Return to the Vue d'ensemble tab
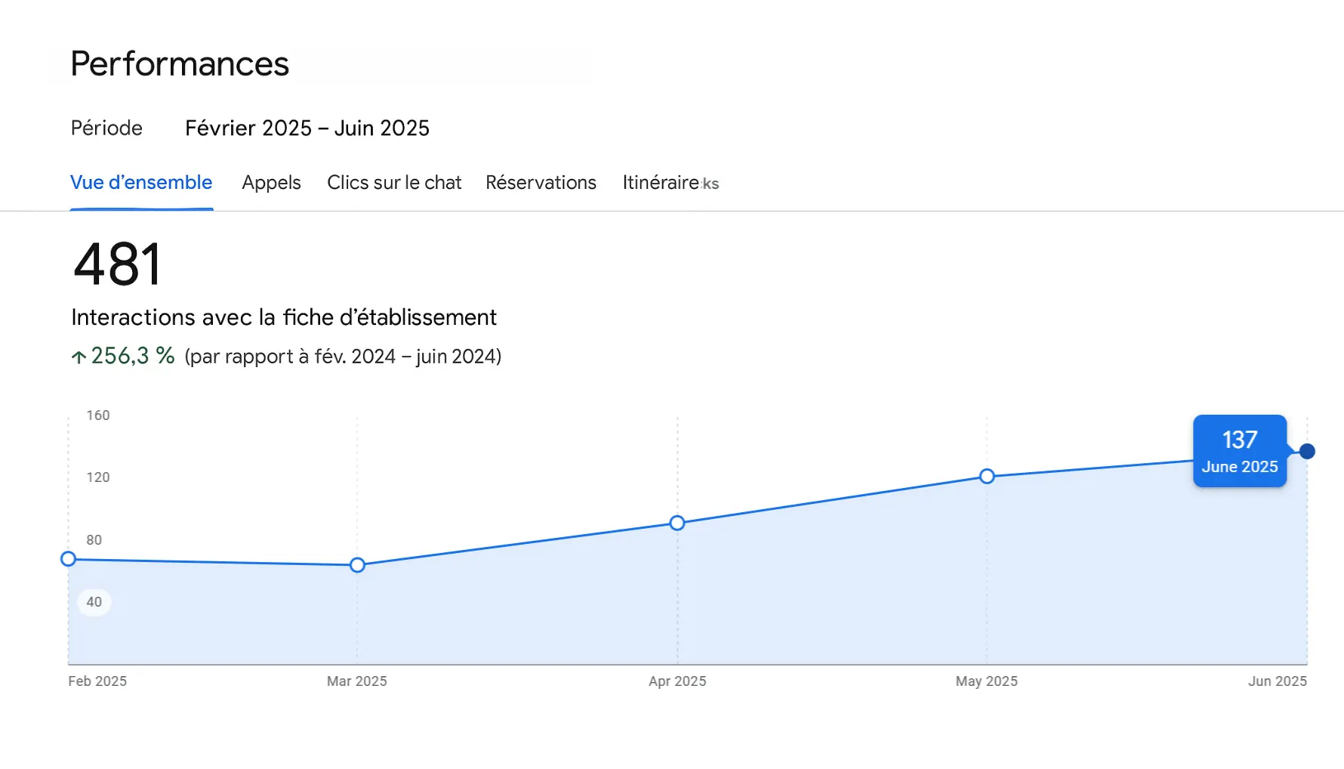The height and width of the screenshot is (769, 1344). coord(140,182)
